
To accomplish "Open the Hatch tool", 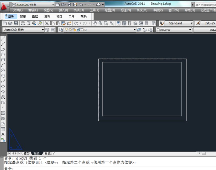I will click(x=3, y=113).
